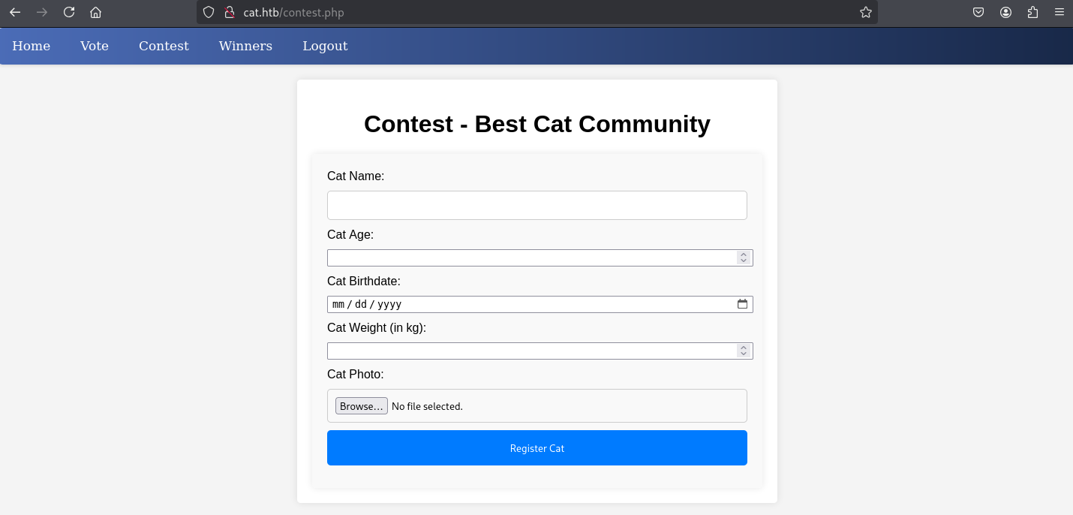Click the Logout link
This screenshot has height=515, width=1073.
[325, 46]
